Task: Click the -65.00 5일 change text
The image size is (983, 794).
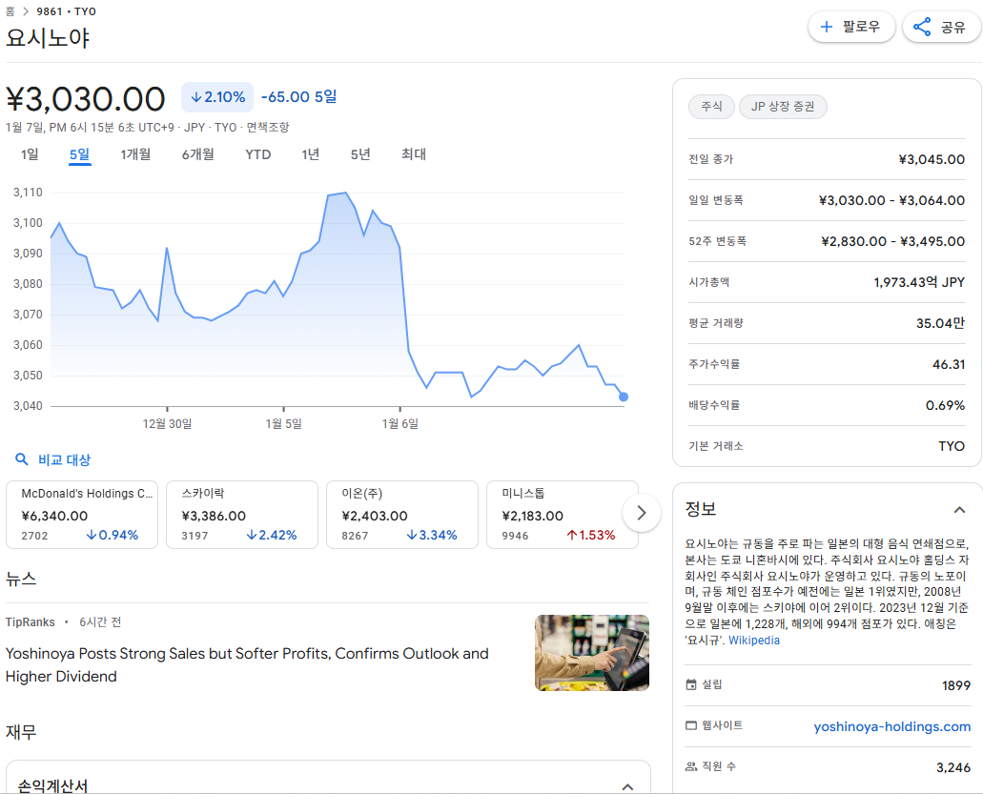Action: pos(299,97)
